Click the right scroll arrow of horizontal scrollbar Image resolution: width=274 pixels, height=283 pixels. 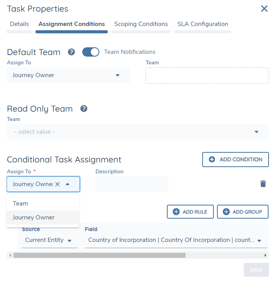tap(265, 255)
